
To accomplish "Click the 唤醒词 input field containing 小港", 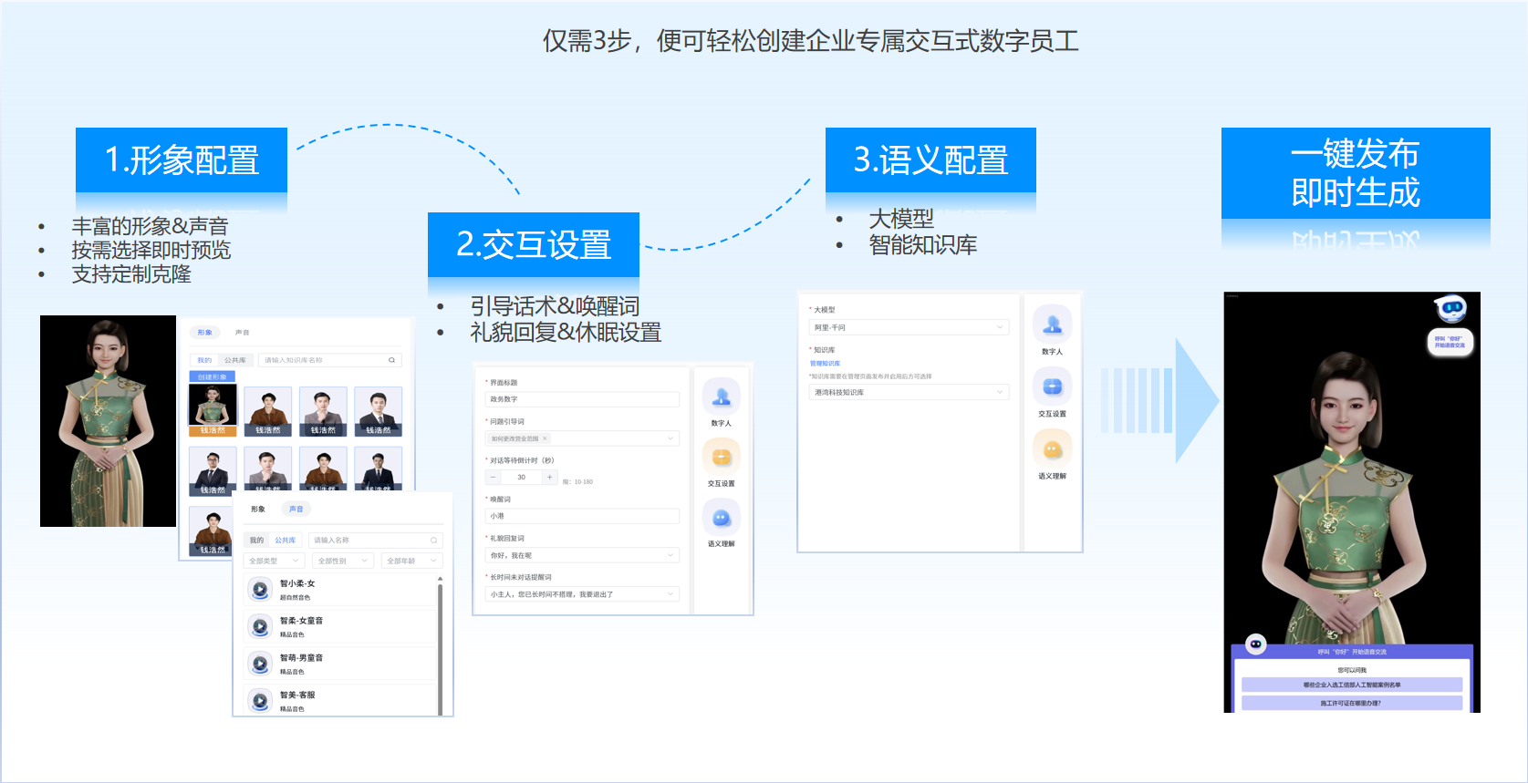I will (x=582, y=516).
